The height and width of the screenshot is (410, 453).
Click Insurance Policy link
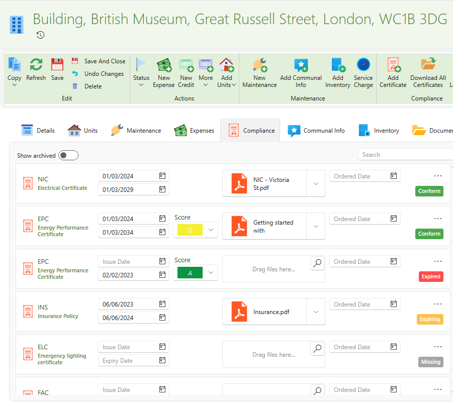58,316
